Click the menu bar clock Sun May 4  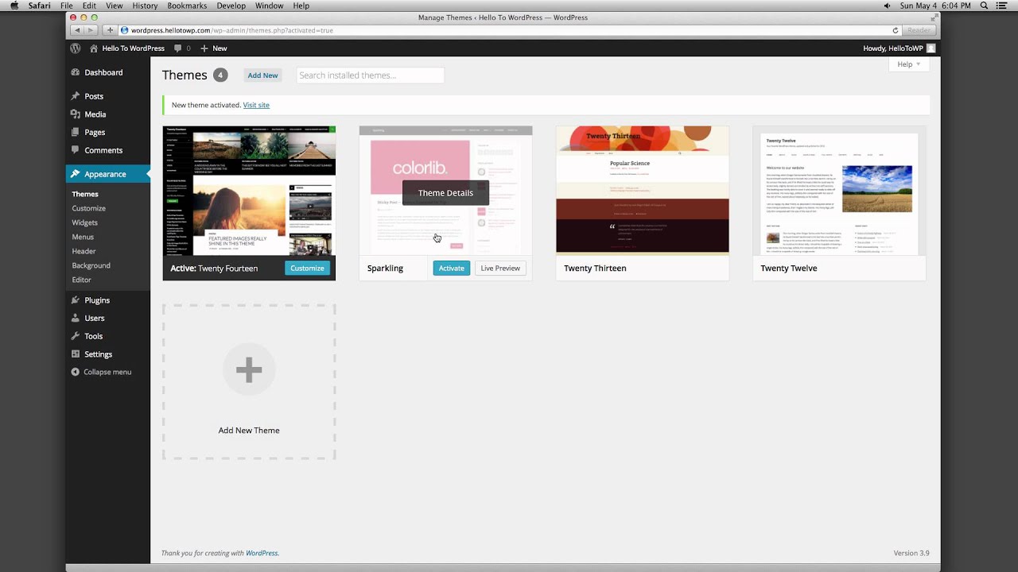coord(935,6)
